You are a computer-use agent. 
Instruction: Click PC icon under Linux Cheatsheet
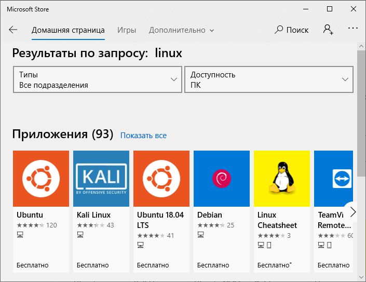(261, 245)
